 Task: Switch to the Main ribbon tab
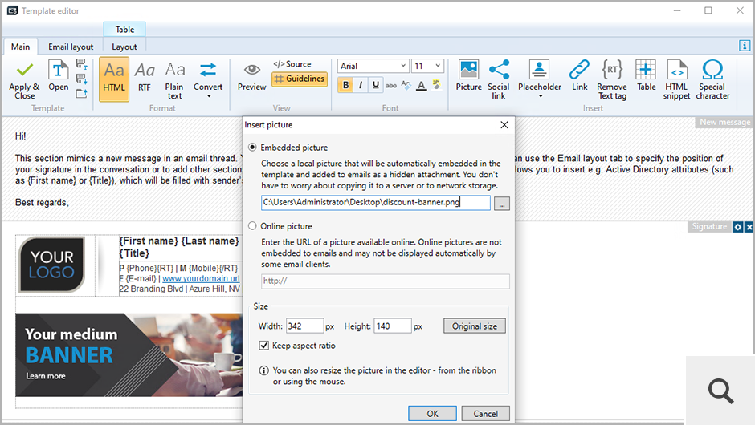20,47
